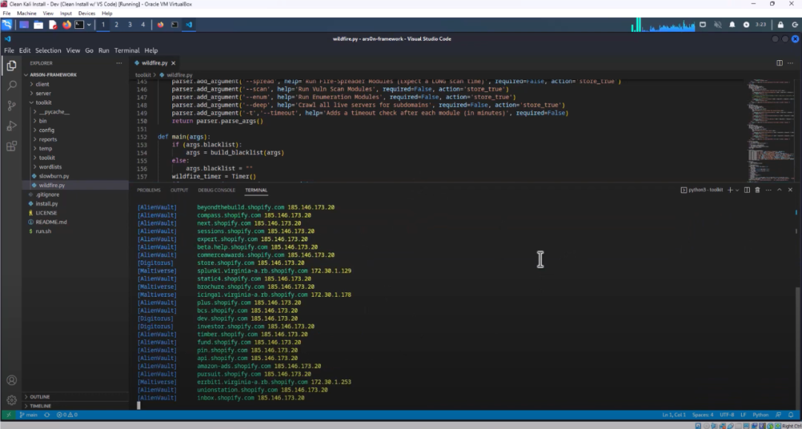Open the Go menu

pos(89,50)
